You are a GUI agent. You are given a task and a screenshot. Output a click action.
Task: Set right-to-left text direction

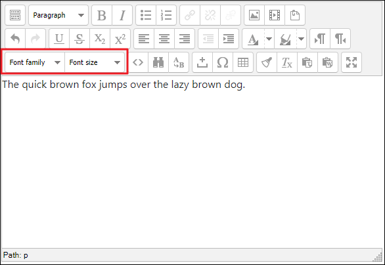pyautogui.click(x=340, y=39)
